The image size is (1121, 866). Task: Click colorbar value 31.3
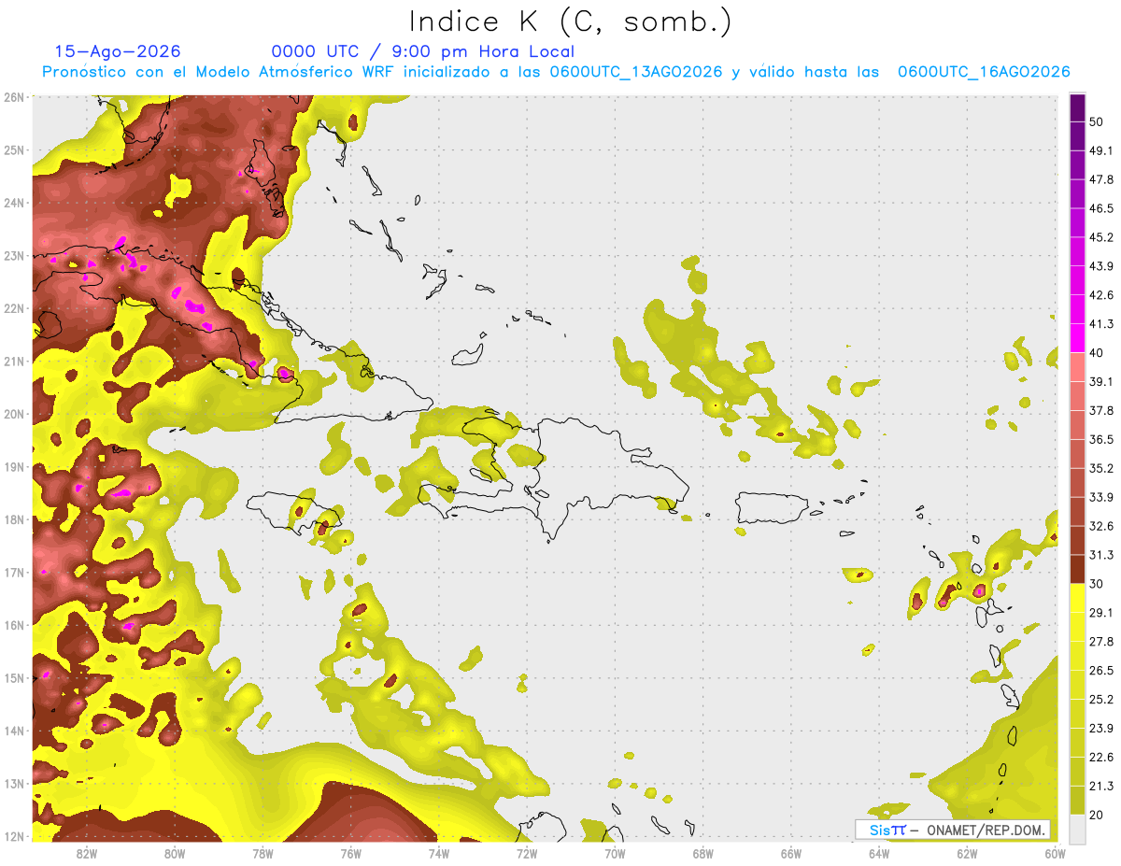tap(1100, 555)
